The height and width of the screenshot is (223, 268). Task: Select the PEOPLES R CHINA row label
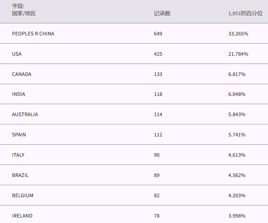coord(33,34)
